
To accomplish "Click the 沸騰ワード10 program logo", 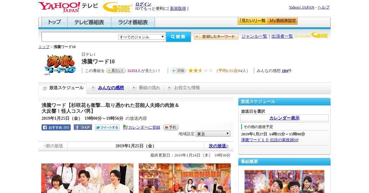I will [60, 65].
